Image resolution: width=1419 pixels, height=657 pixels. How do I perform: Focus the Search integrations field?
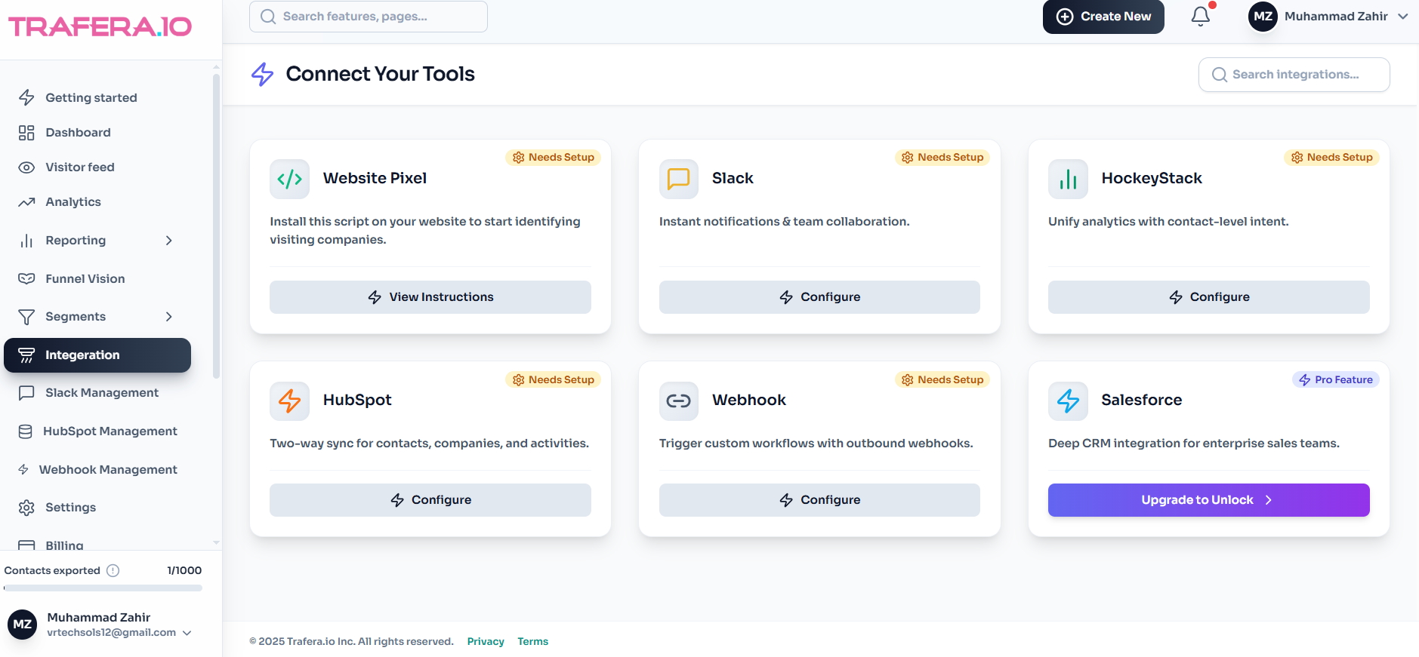[1294, 75]
